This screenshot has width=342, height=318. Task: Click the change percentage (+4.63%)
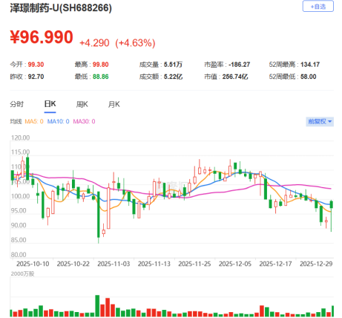coord(135,43)
